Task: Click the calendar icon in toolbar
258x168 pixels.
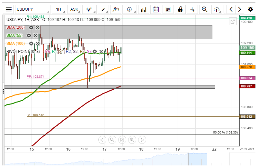Action: click(x=156, y=9)
